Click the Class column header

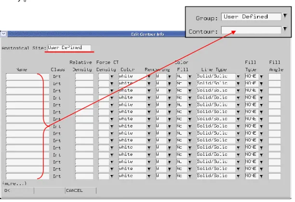pos(58,70)
